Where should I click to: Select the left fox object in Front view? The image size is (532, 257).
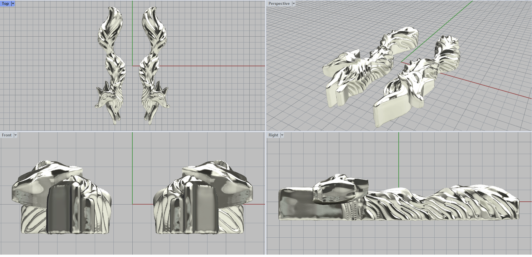click(62, 200)
